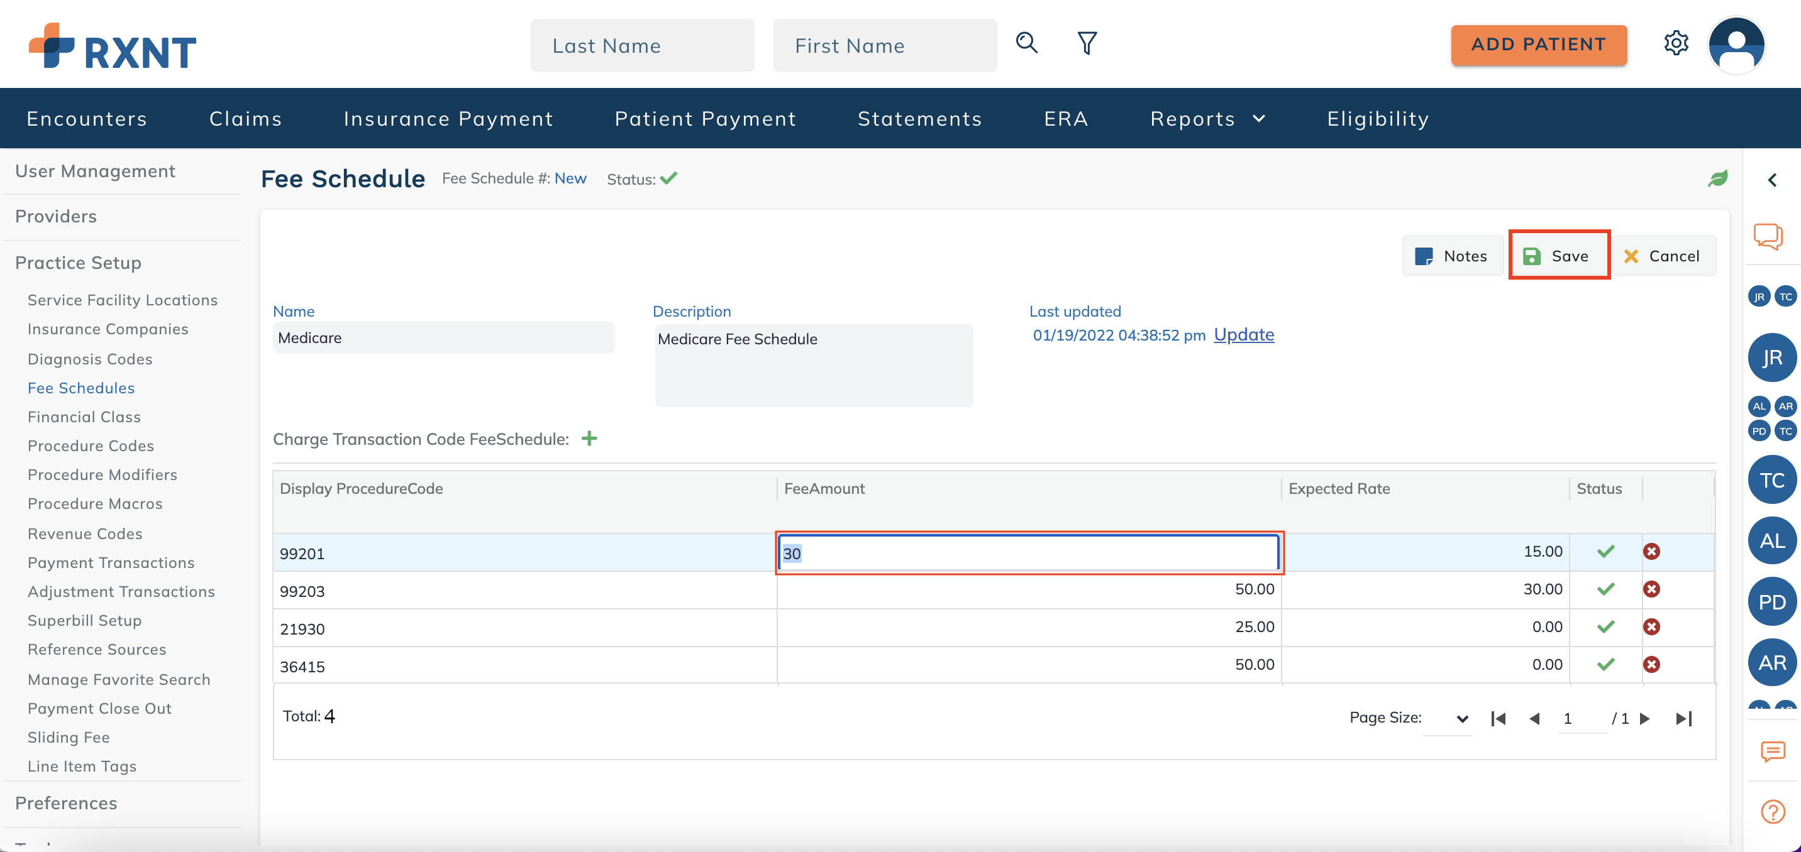Open Procedure Codes in sidebar
This screenshot has height=852, width=1801.
[x=91, y=445]
